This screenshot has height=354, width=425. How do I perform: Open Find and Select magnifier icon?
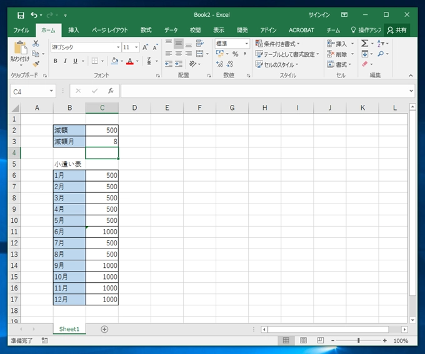(381, 54)
